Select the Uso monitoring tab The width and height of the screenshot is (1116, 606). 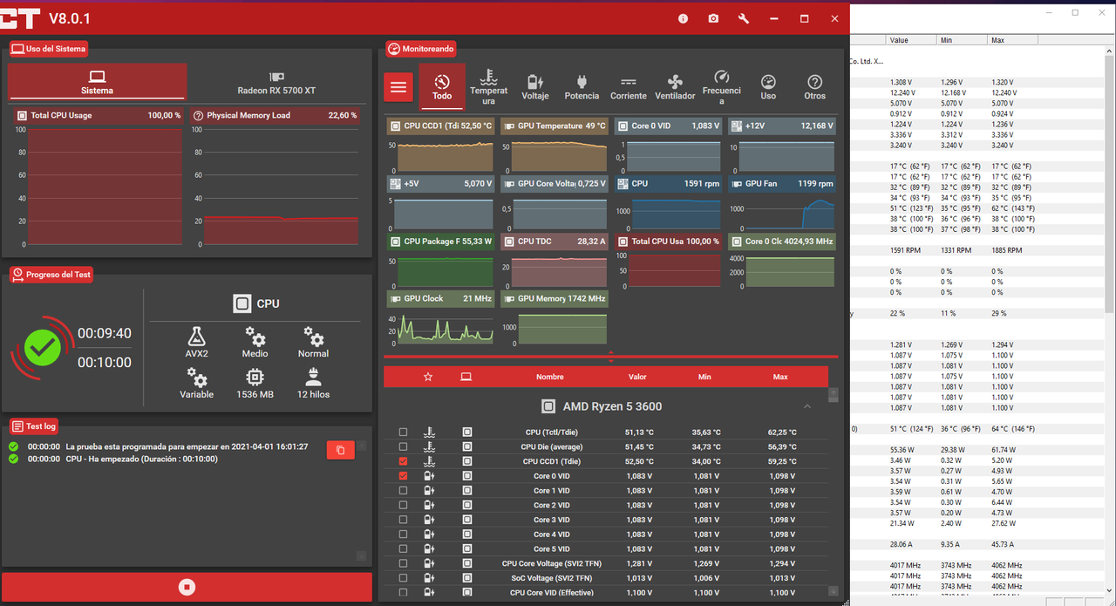[x=768, y=86]
